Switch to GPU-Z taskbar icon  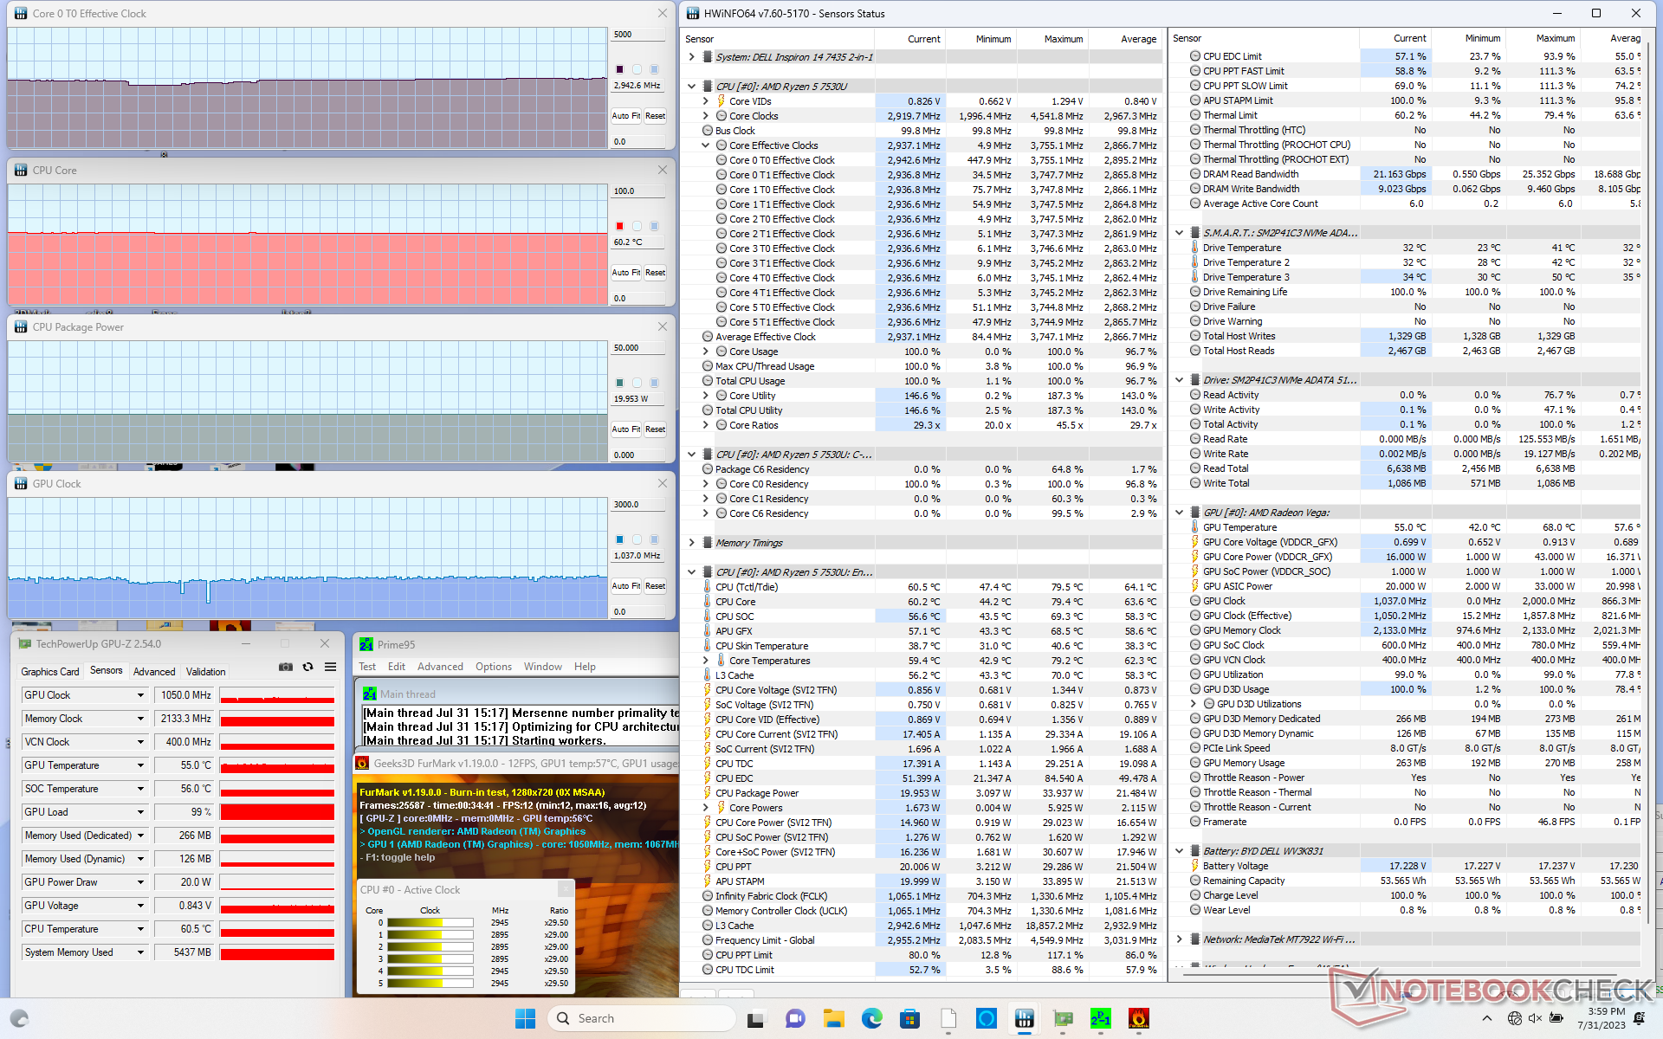(x=1063, y=1018)
